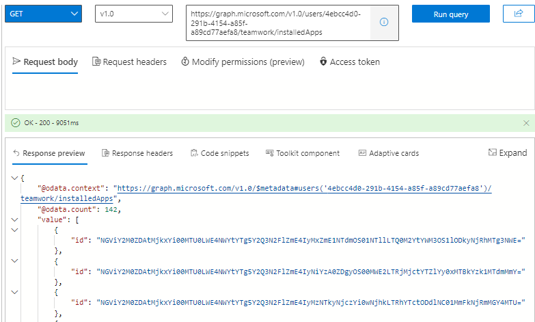Click the info icon beside the URL
Image resolution: width=535 pixels, height=322 pixels.
tap(384, 22)
